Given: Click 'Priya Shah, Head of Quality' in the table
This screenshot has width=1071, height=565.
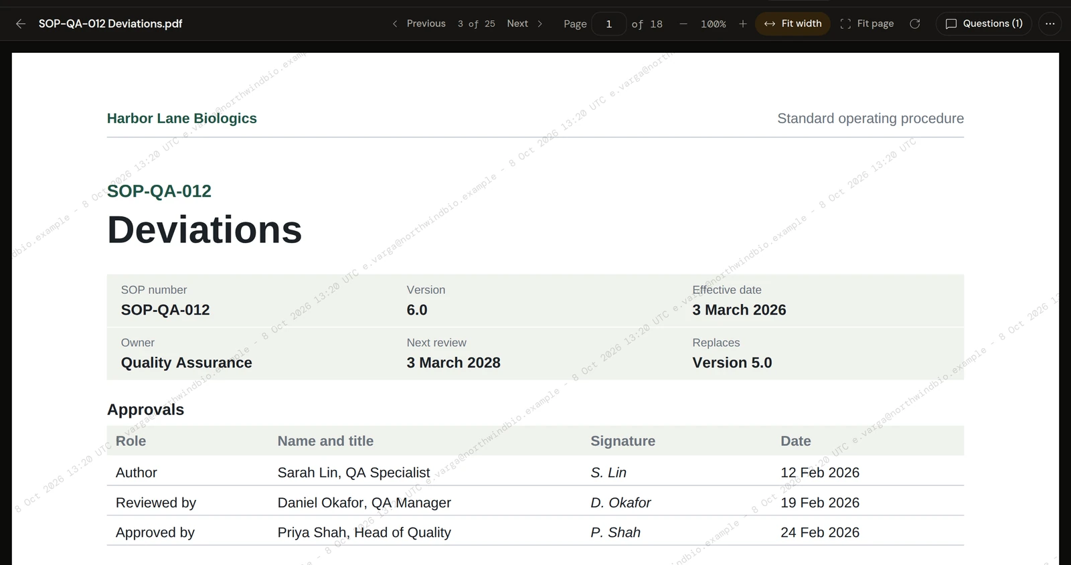Looking at the screenshot, I should point(364,533).
